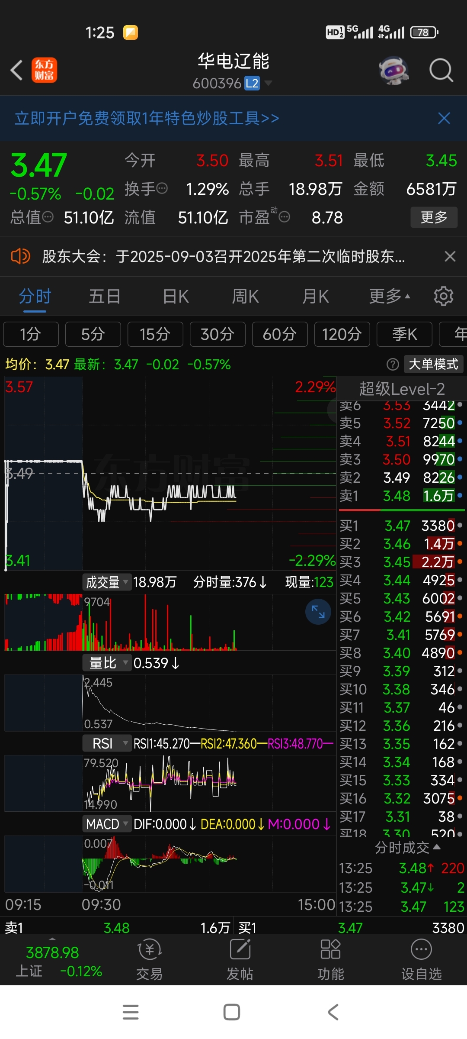Expand the 更多 chart period menu
Image resolution: width=467 pixels, height=1039 pixels.
[390, 297]
